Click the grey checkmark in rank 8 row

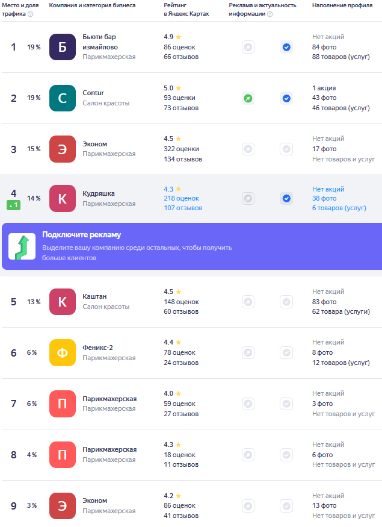(286, 455)
